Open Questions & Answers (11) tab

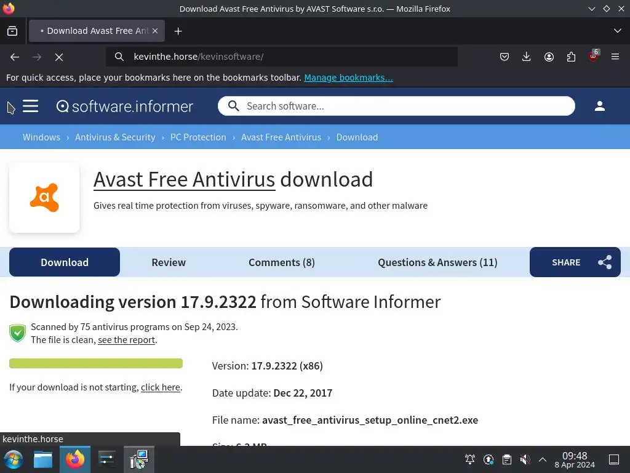pyautogui.click(x=437, y=262)
